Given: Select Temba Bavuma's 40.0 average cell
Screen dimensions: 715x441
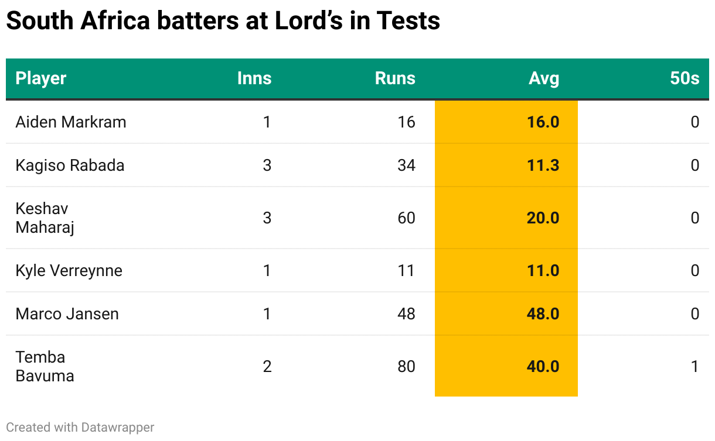Looking at the screenshot, I should [x=543, y=366].
